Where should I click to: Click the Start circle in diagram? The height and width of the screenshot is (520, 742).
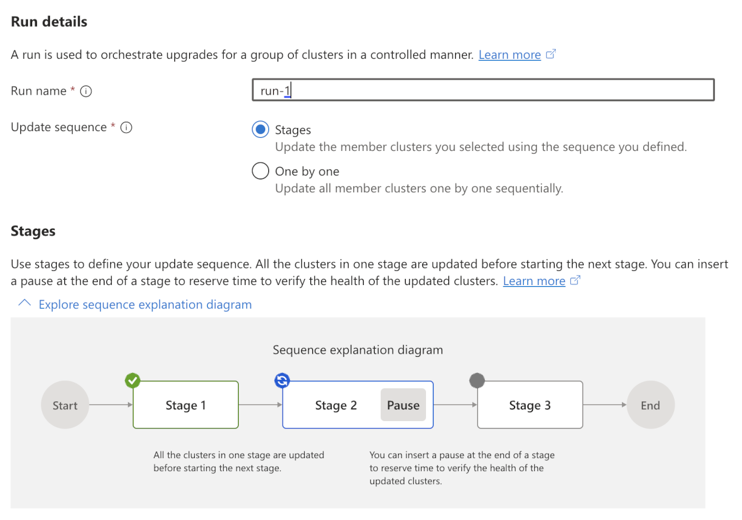[65, 406]
